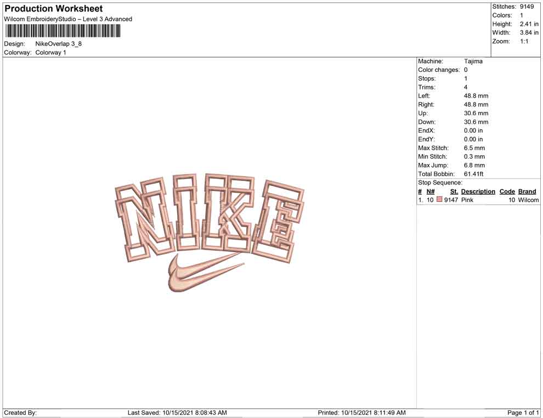543x418 pixels.
Task: Click the St. column header
Action: (x=454, y=191)
